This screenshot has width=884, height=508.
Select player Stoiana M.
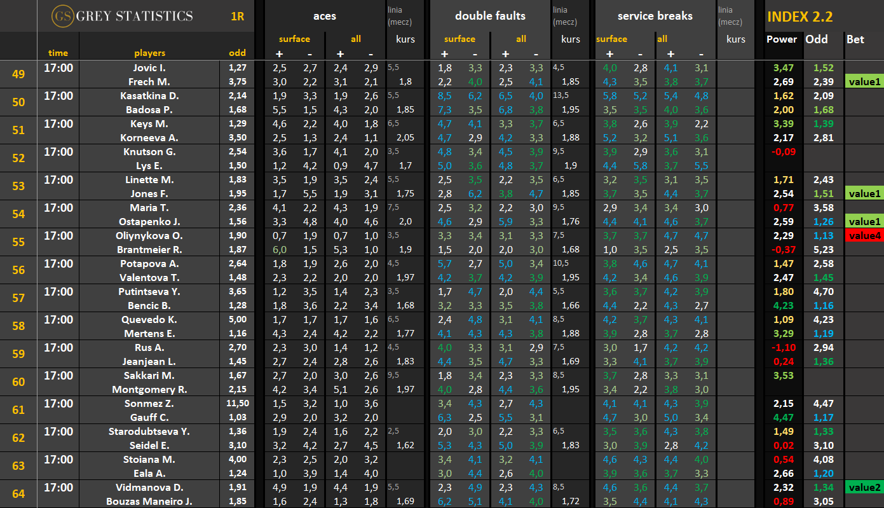coord(149,459)
